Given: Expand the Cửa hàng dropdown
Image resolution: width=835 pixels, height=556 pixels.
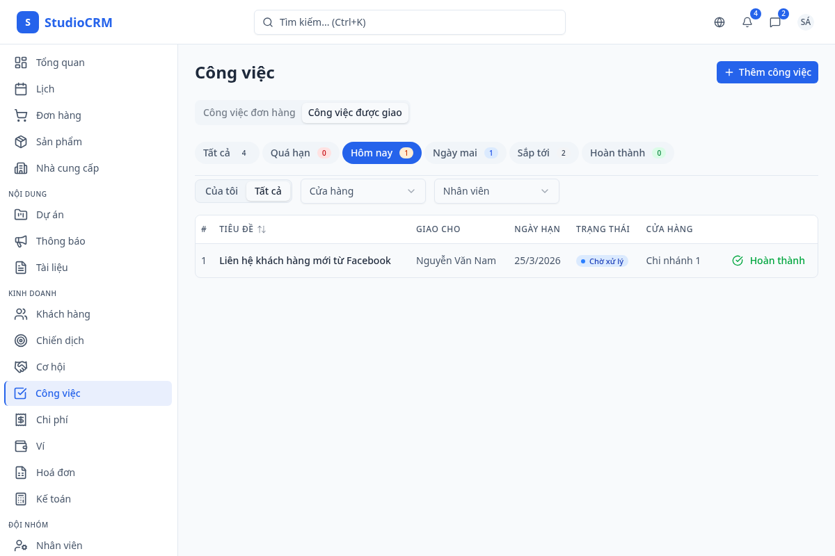Looking at the screenshot, I should tap(363, 191).
